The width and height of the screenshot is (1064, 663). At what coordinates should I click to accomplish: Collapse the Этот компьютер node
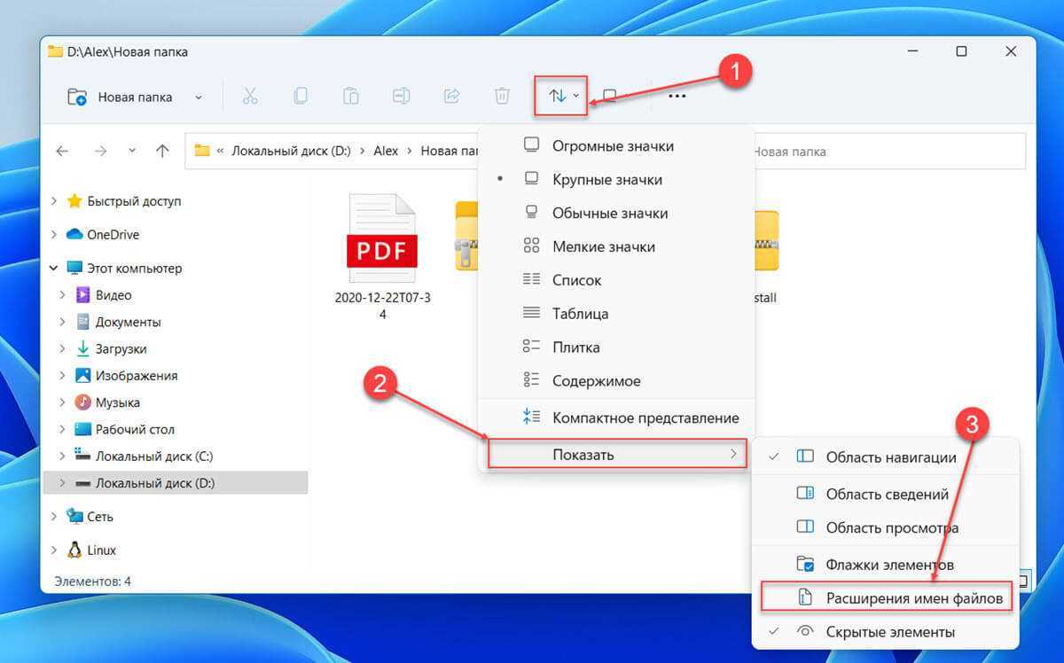point(54,268)
